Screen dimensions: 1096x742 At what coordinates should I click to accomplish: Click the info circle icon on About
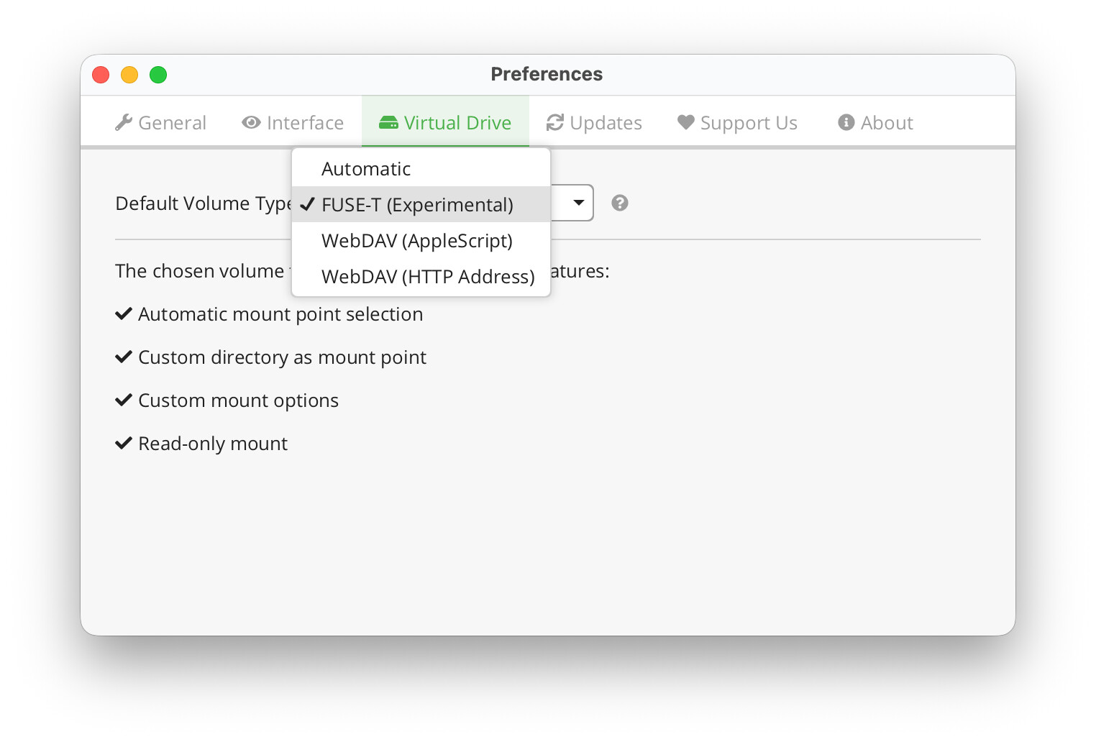click(846, 123)
